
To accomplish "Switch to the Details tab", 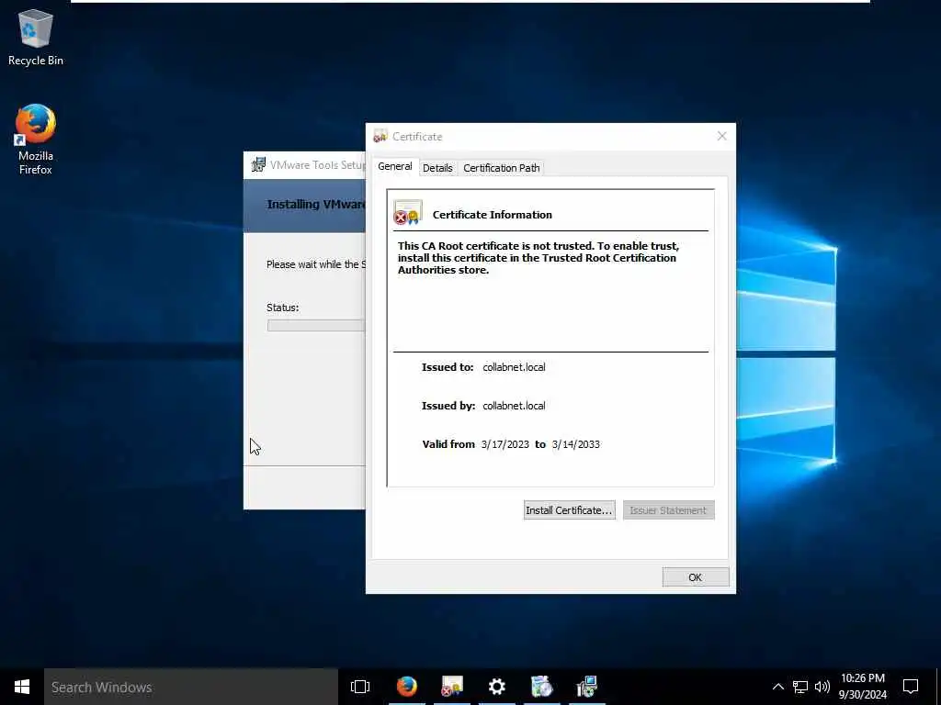I will coord(437,169).
